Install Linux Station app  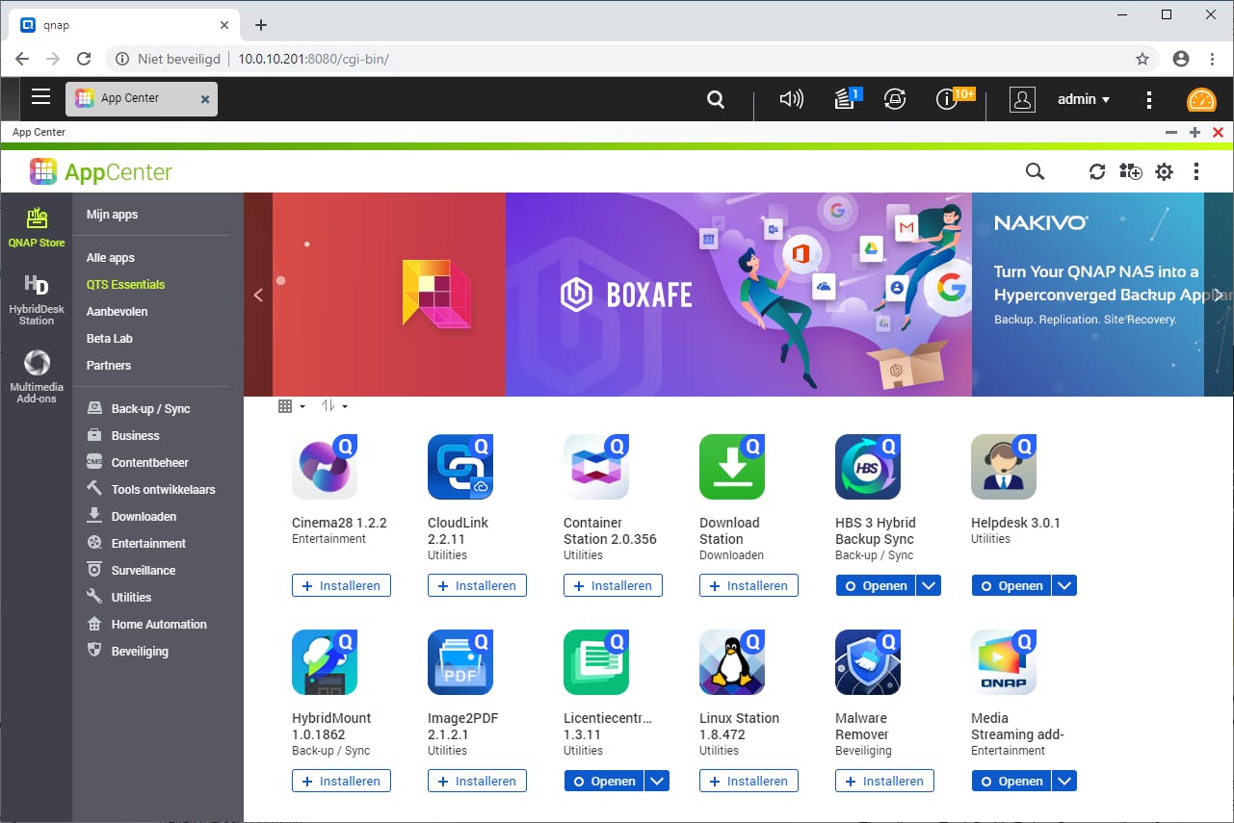point(748,781)
